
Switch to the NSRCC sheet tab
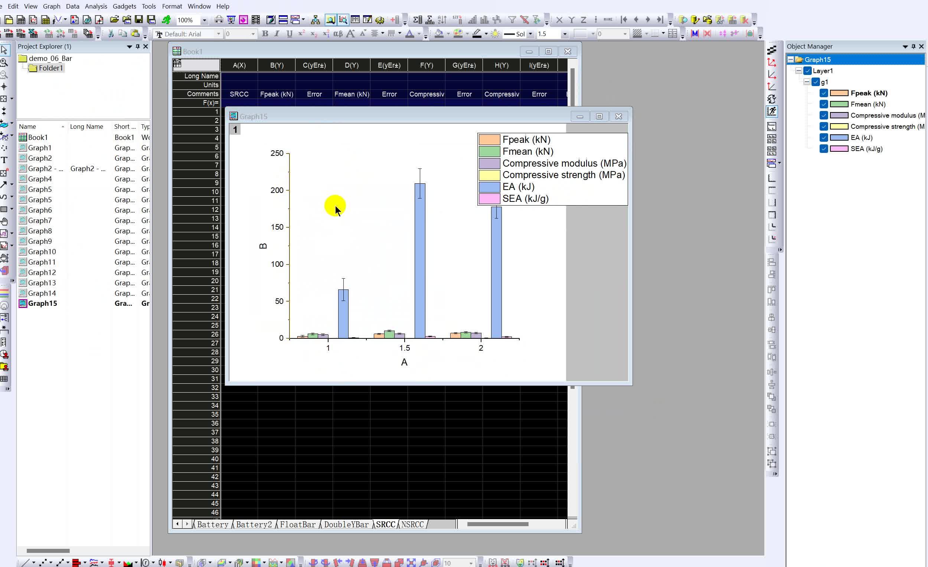point(412,524)
